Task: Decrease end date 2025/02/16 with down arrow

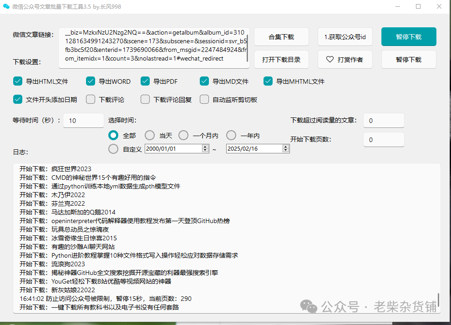Action: 286,150
